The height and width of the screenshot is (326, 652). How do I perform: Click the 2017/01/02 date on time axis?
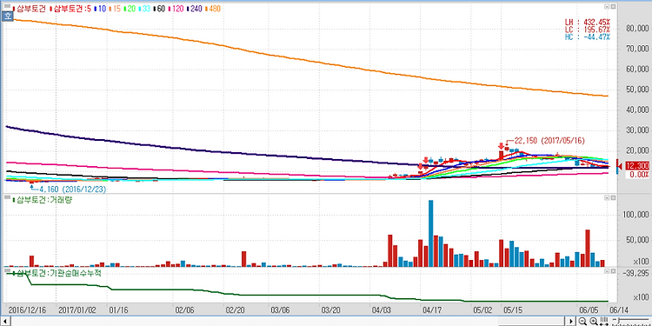pos(77,309)
